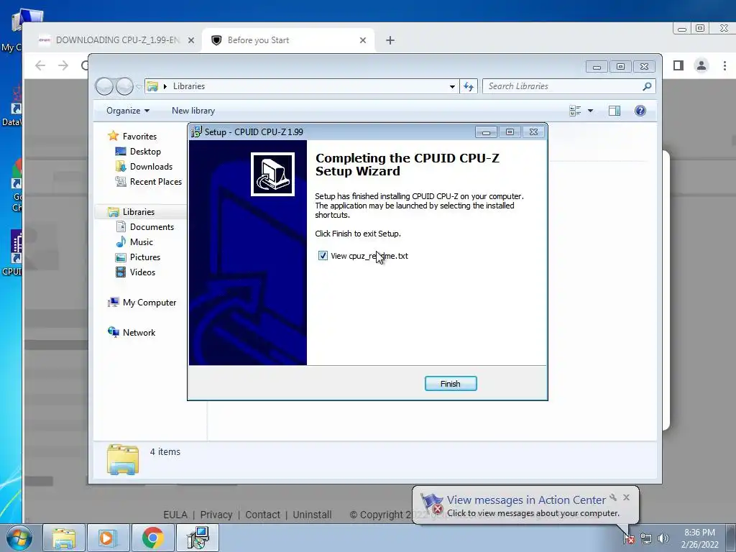This screenshot has height=552, width=736.
Task: Click Chrome forward arrow
Action: pyautogui.click(x=63, y=65)
